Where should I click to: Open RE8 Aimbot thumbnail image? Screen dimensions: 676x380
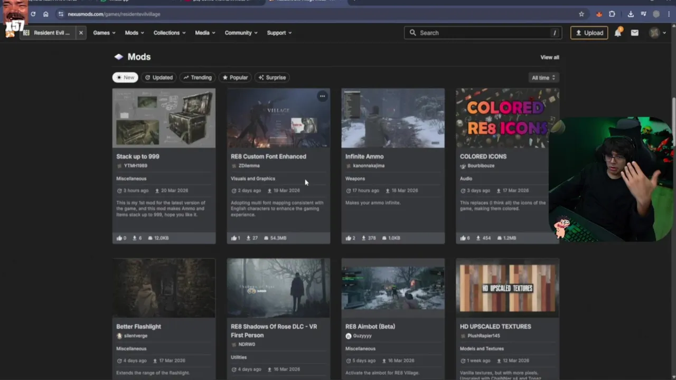(393, 288)
